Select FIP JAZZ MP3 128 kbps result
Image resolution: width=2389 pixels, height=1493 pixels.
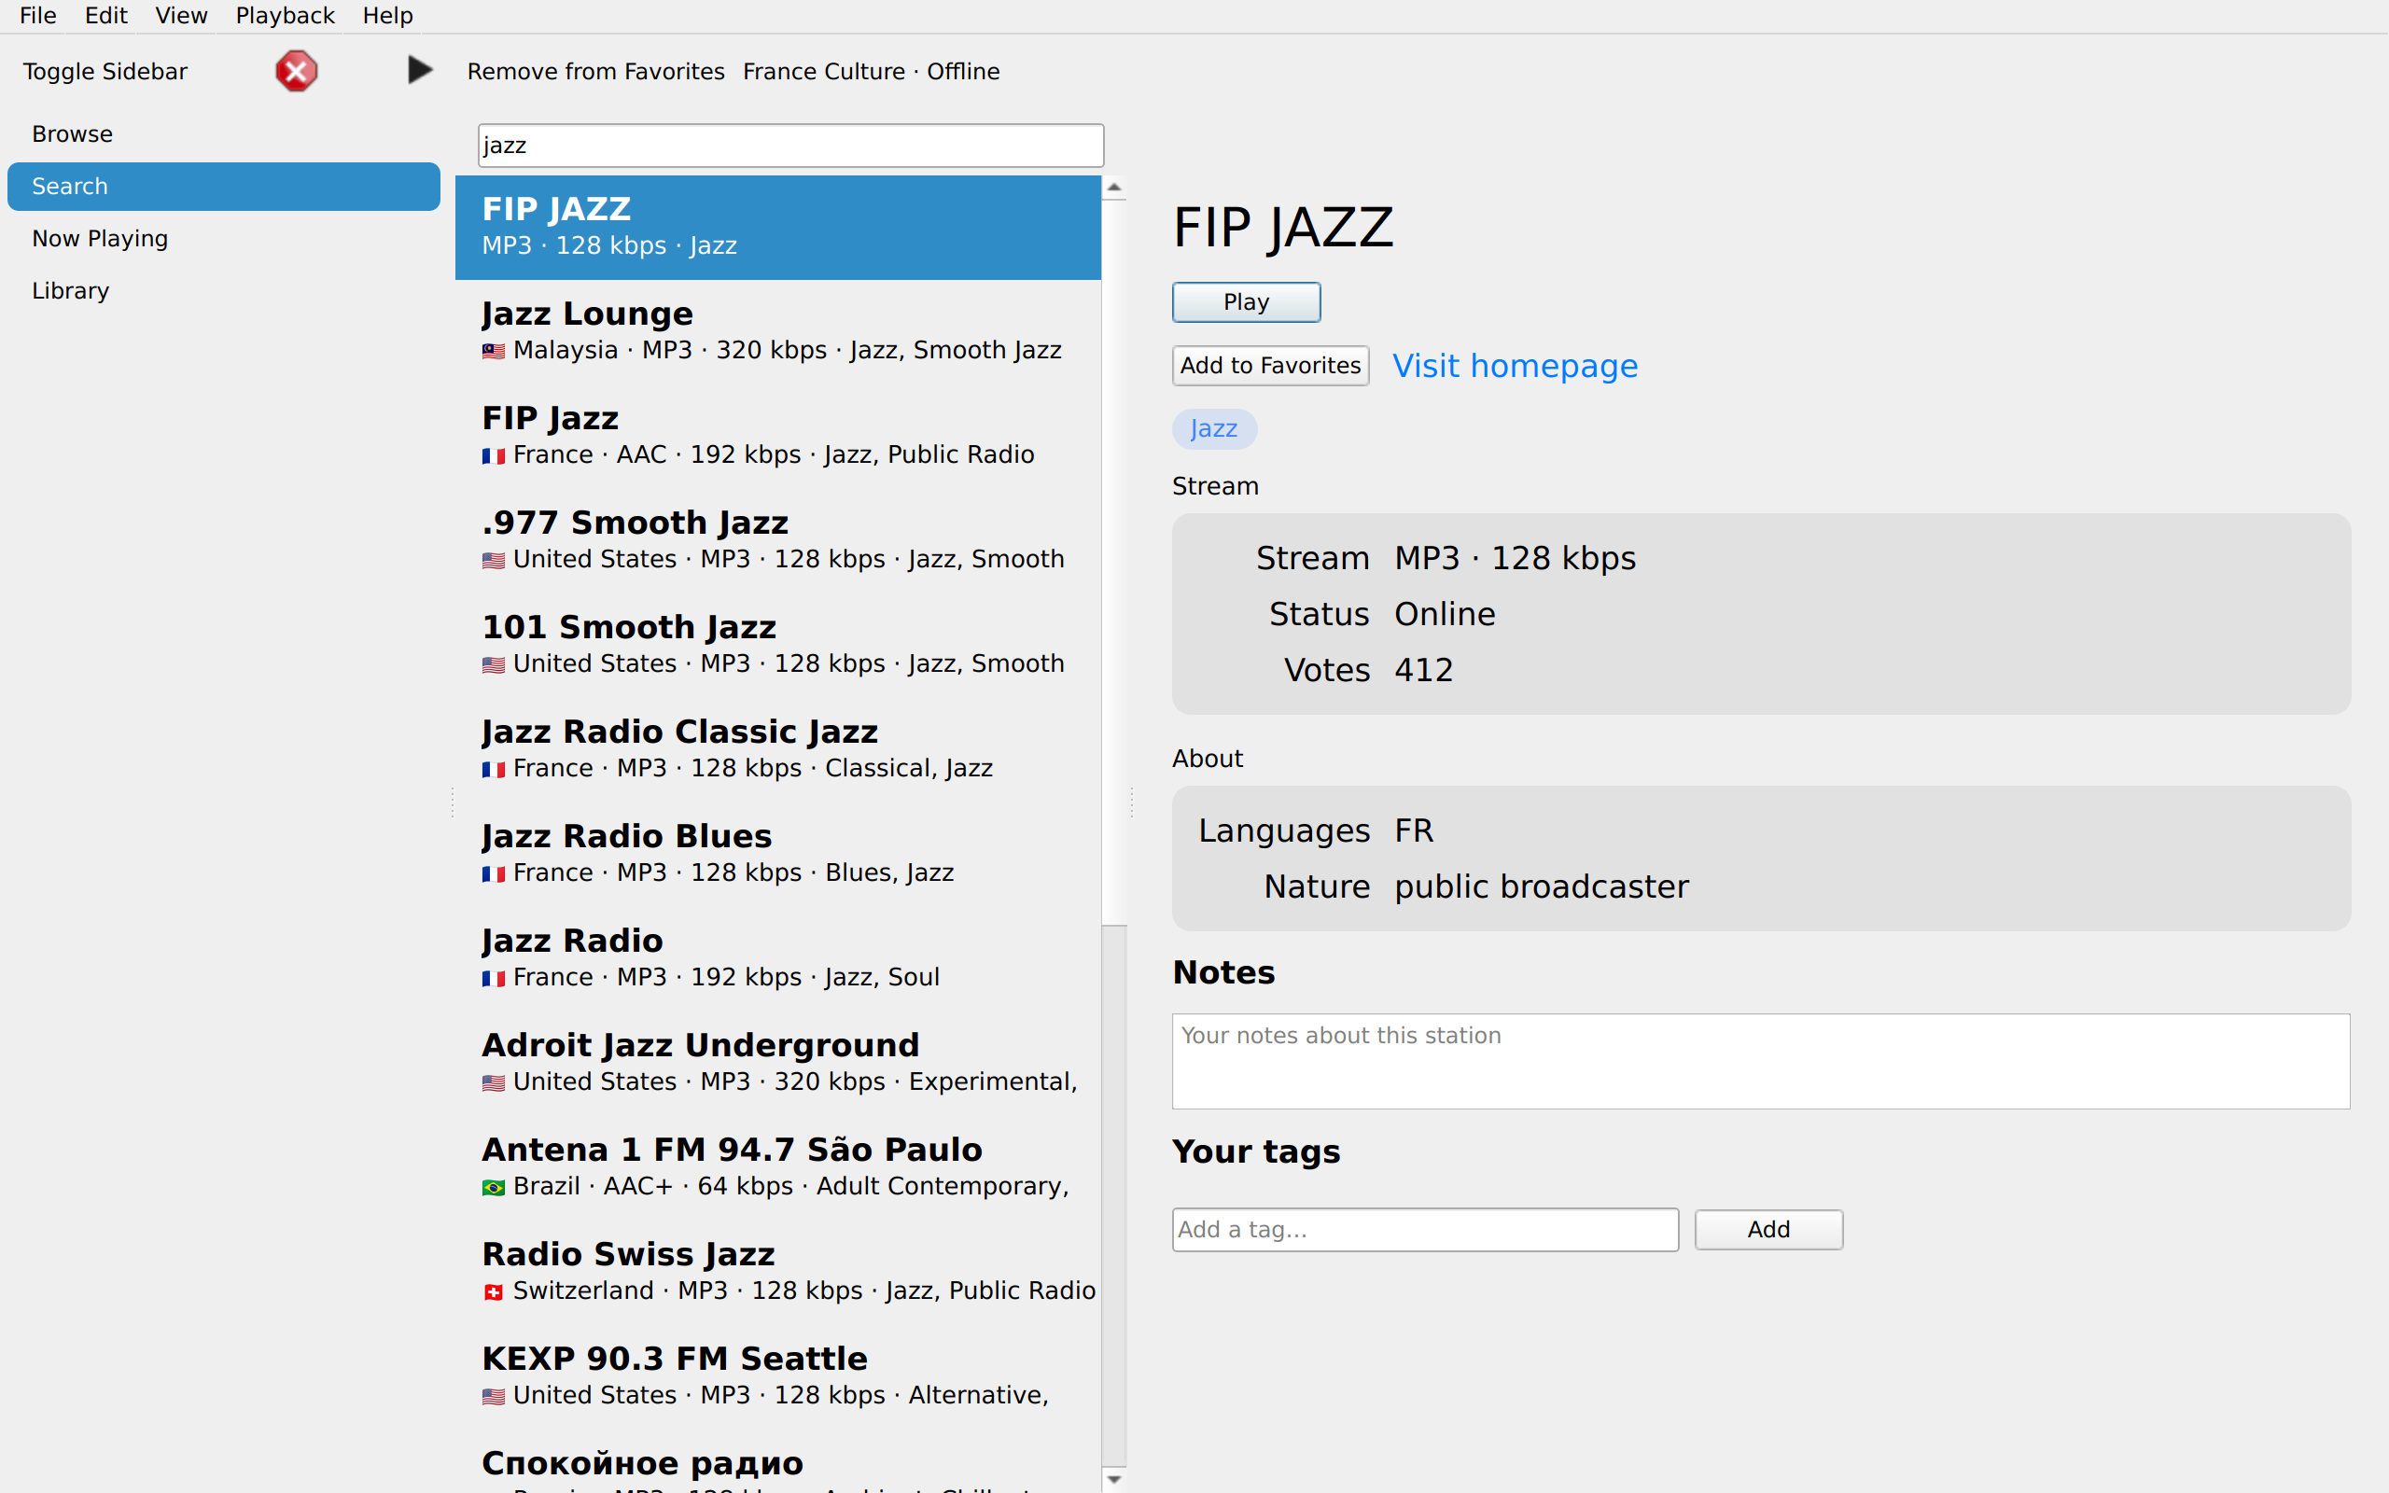click(778, 227)
